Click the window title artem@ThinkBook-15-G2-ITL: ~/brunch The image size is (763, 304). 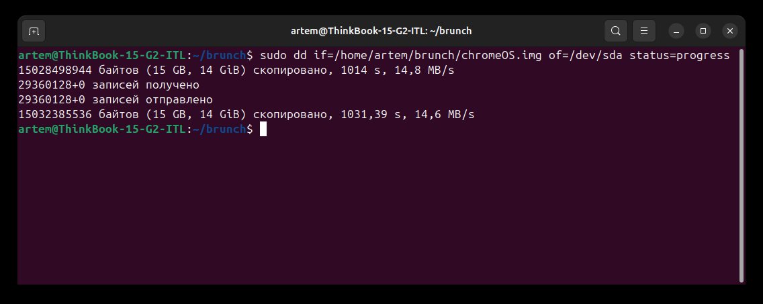point(381,30)
